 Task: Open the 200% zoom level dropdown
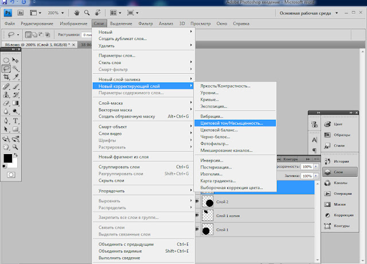tap(63, 13)
